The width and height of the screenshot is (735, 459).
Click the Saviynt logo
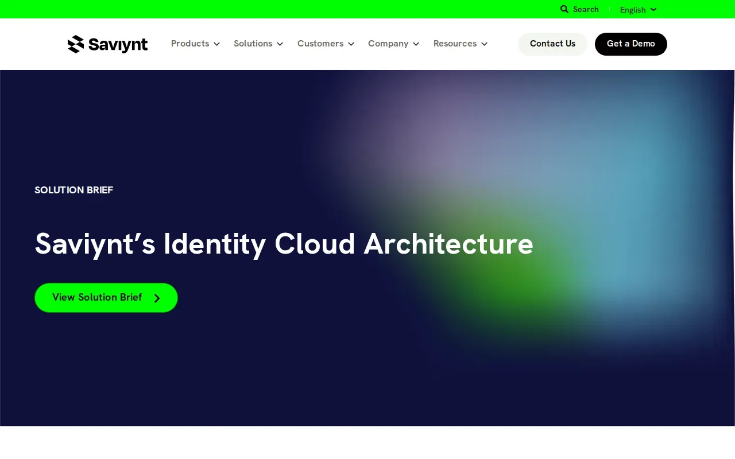click(107, 44)
